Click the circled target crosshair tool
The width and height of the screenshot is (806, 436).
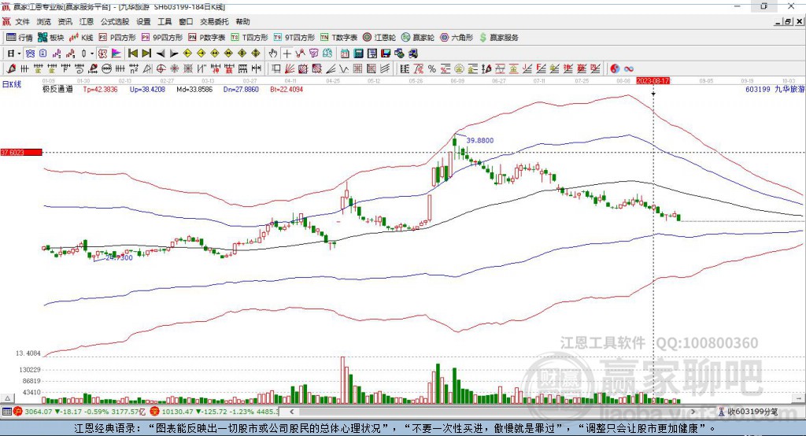[x=161, y=68]
